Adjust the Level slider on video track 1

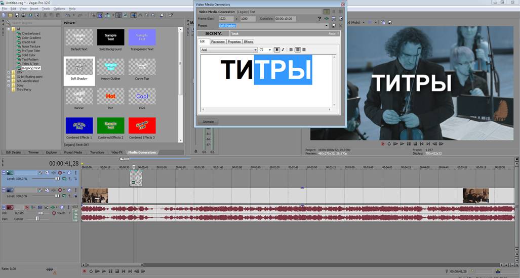[57, 179]
